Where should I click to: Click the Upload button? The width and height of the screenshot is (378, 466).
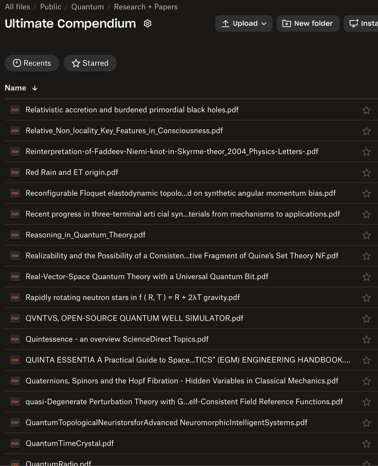244,24
